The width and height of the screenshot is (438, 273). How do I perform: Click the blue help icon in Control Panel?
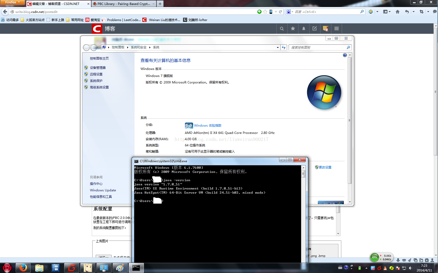coord(345,55)
